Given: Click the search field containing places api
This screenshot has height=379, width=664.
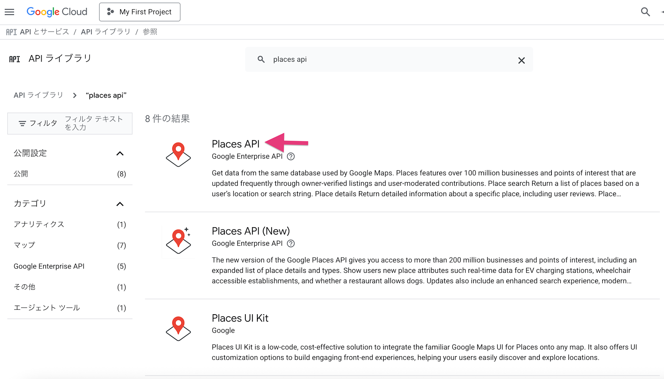Looking at the screenshot, I should coord(388,59).
